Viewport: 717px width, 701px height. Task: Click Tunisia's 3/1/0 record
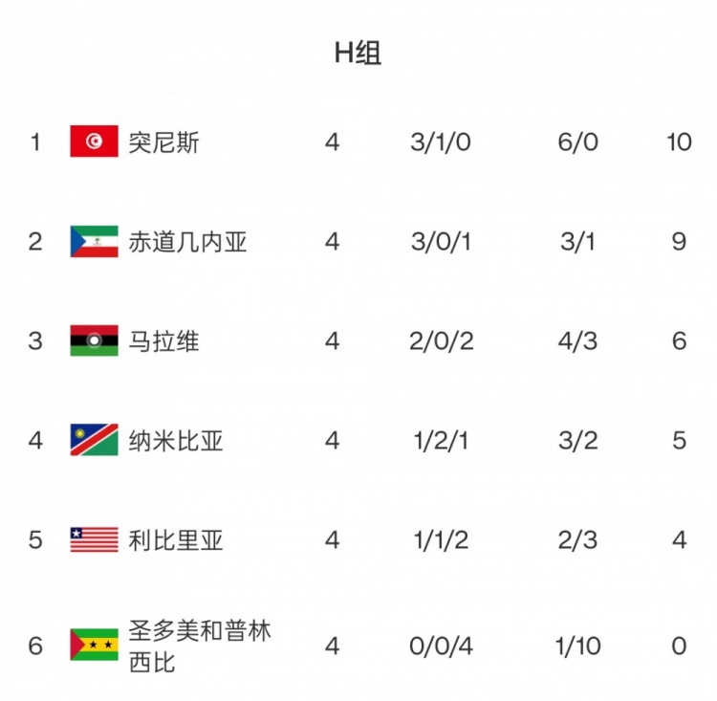coord(441,142)
